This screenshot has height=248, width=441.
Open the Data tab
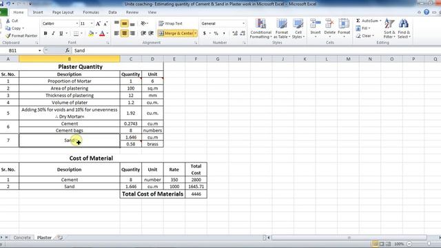pos(112,12)
